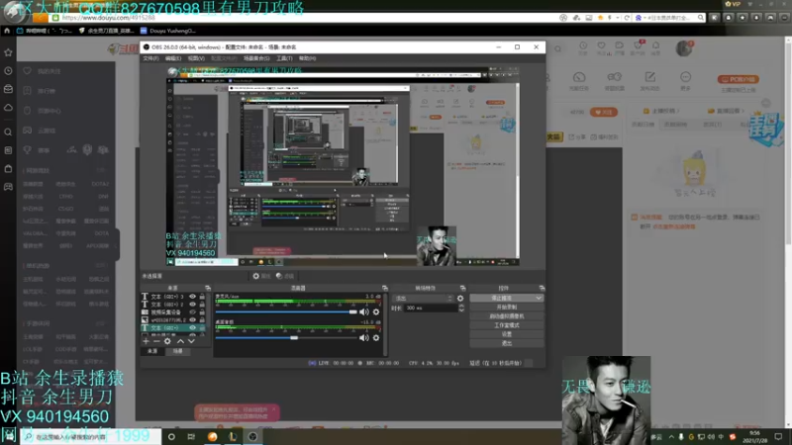Click audio mixer vertical scrollbar
The width and height of the screenshot is (792, 445).
click(385, 324)
